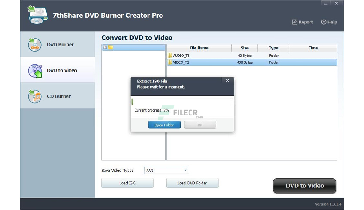Click the root folder icon in tree

[x=111, y=47]
